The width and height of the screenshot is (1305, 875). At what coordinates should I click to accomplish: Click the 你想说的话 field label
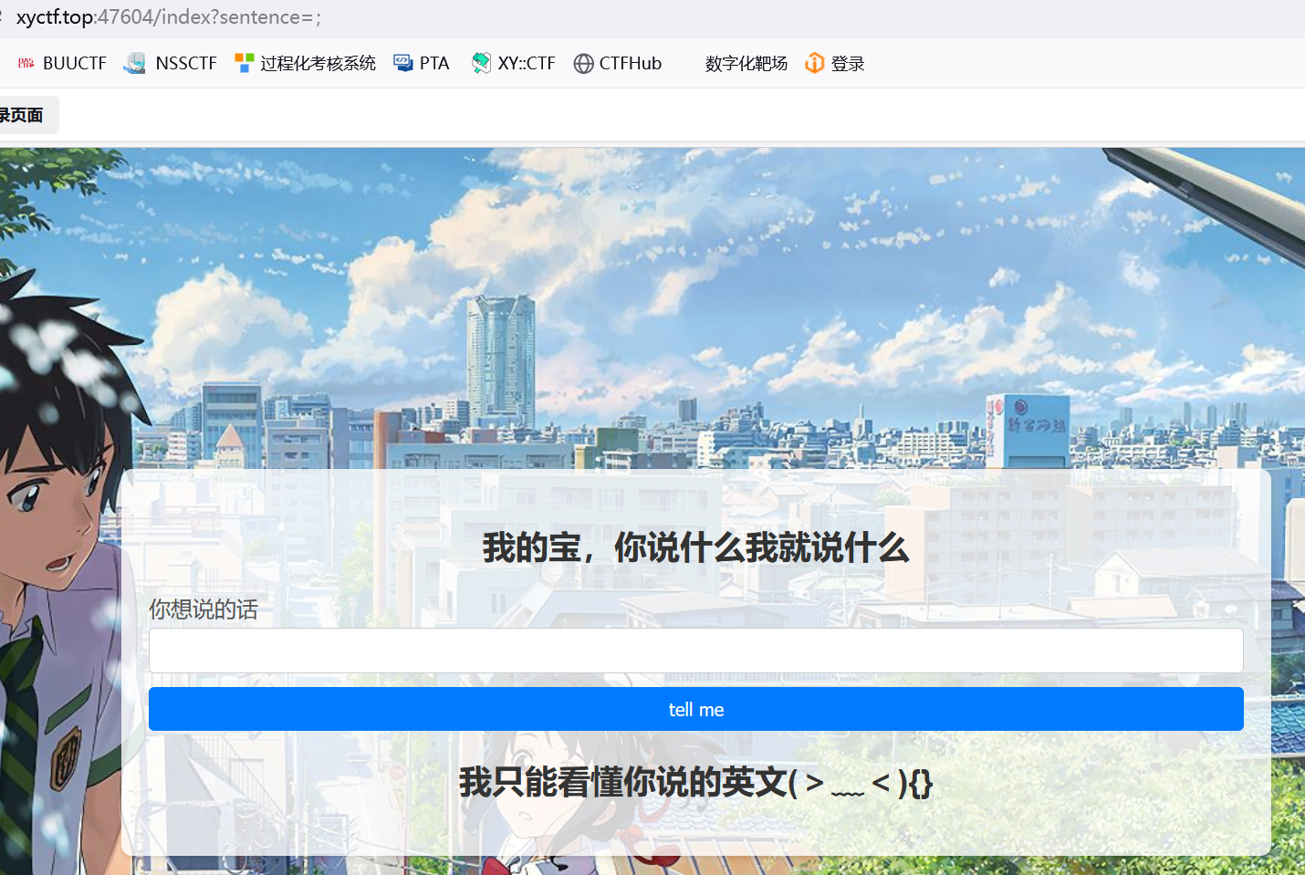[x=204, y=609]
